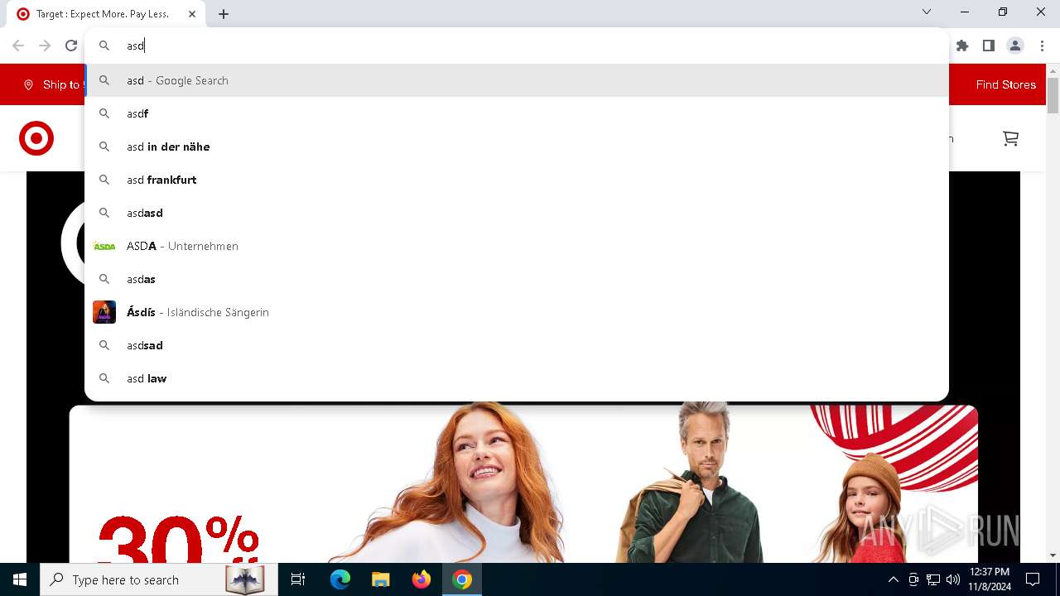Open a new browser tab
This screenshot has height=596, width=1060.
[x=224, y=14]
